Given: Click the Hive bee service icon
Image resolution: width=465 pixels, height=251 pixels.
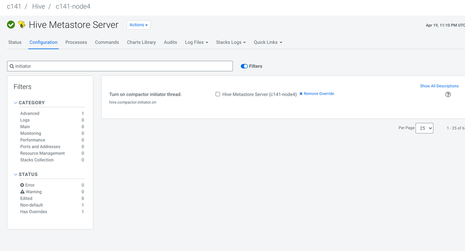Looking at the screenshot, I should click(21, 24).
